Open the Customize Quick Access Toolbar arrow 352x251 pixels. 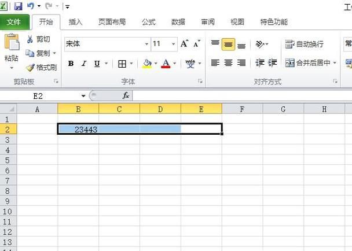click(x=67, y=6)
